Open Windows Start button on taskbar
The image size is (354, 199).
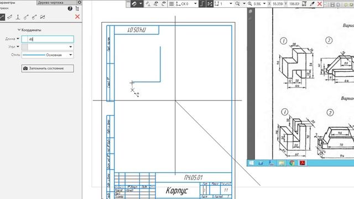pos(251,163)
